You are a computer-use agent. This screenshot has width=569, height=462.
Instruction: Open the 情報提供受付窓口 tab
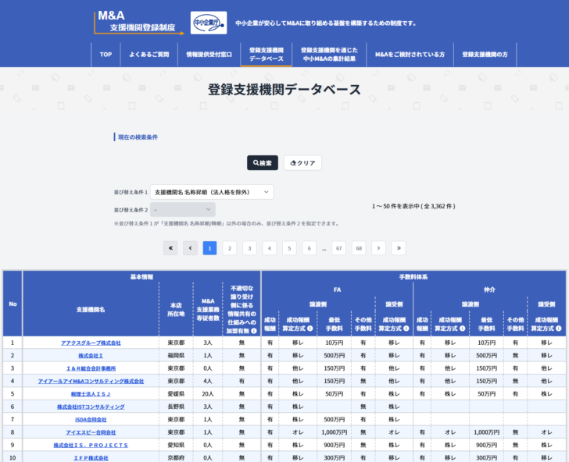coord(209,55)
